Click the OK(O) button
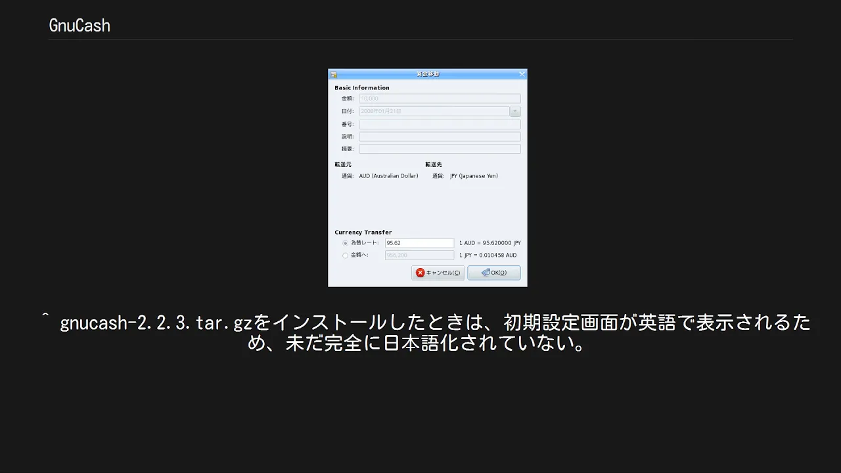The image size is (841, 473). [x=494, y=273]
